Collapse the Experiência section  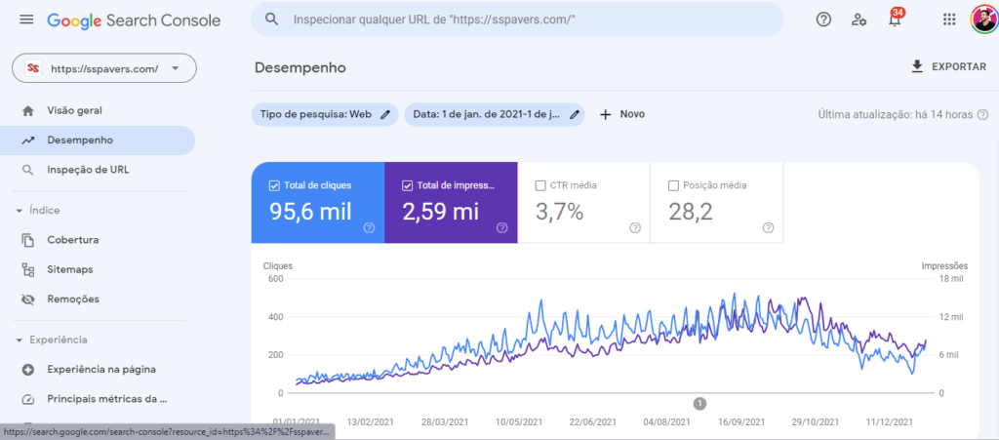coord(20,340)
